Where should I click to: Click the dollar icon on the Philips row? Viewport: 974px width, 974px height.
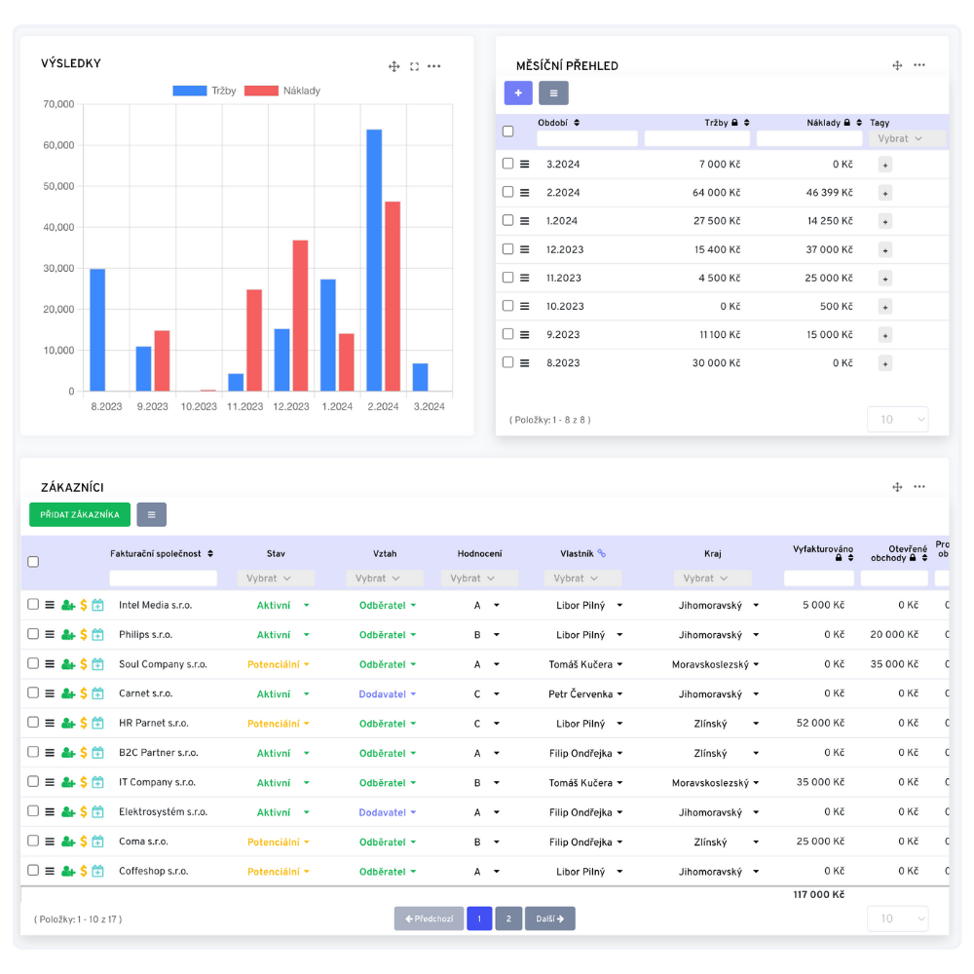[82, 634]
